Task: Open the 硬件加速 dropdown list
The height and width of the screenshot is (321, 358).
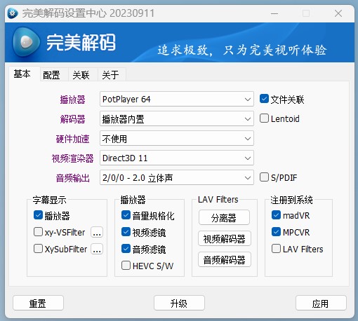Action: pos(177,139)
